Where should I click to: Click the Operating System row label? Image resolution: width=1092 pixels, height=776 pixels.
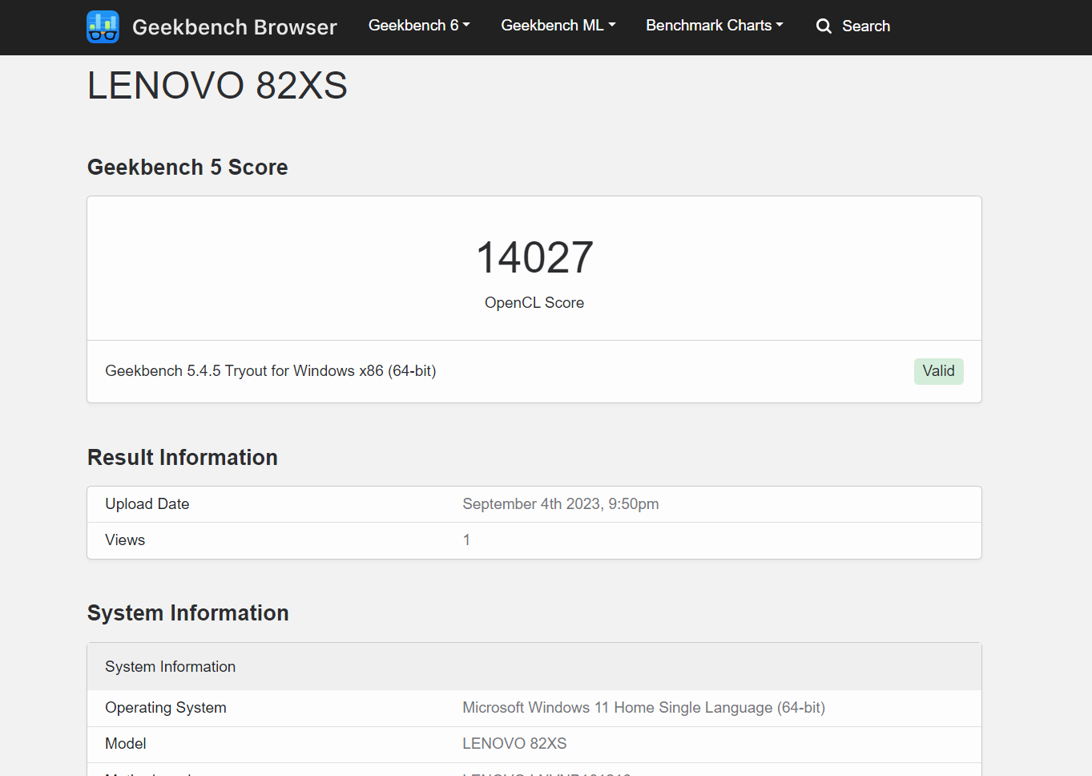pos(166,708)
